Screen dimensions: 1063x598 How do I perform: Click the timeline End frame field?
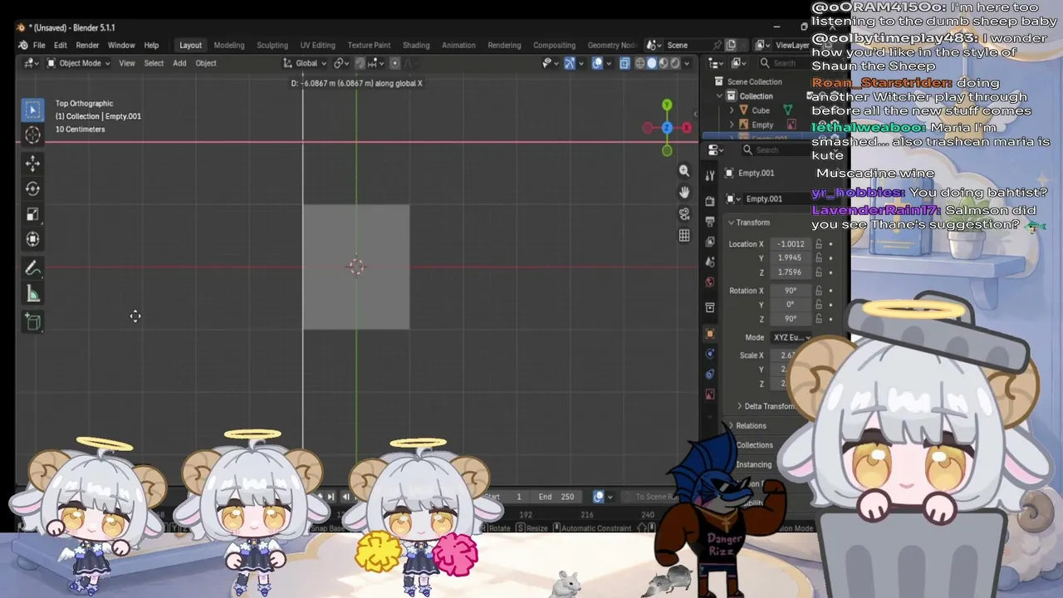click(556, 497)
